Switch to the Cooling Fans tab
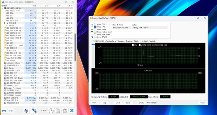Screen dimensions: 217x115 (111, 41)
